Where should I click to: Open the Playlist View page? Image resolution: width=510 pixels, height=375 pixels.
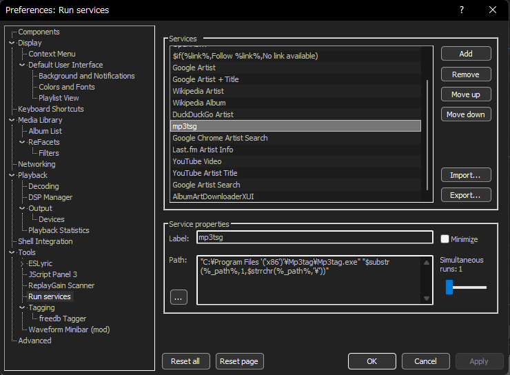pos(59,98)
